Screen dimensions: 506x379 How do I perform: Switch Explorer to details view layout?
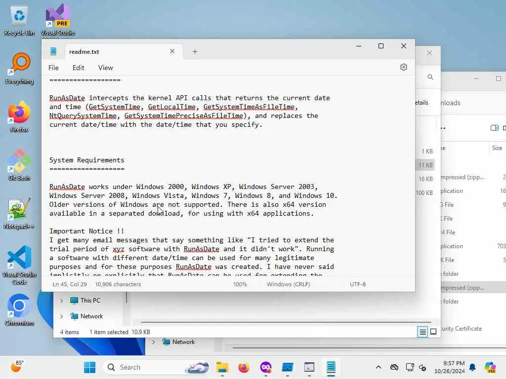coord(422,332)
